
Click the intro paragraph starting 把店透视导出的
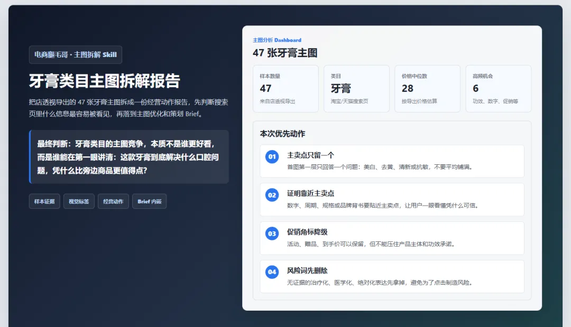(128, 108)
